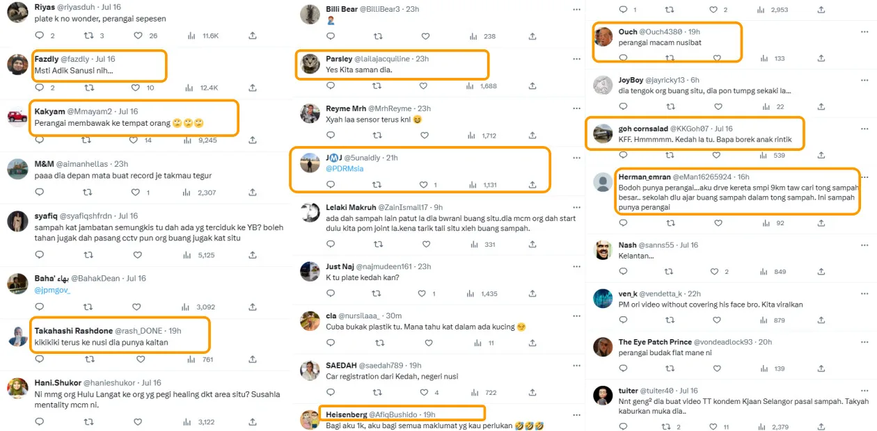Image resolution: width=877 pixels, height=431 pixels.
Task: Share the tweet by tuiter
Action: tap(821, 427)
